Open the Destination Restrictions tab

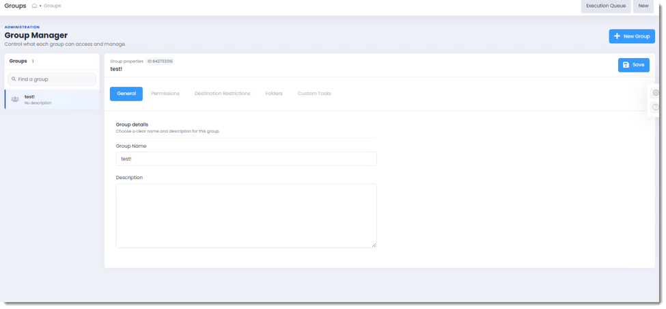click(x=222, y=94)
